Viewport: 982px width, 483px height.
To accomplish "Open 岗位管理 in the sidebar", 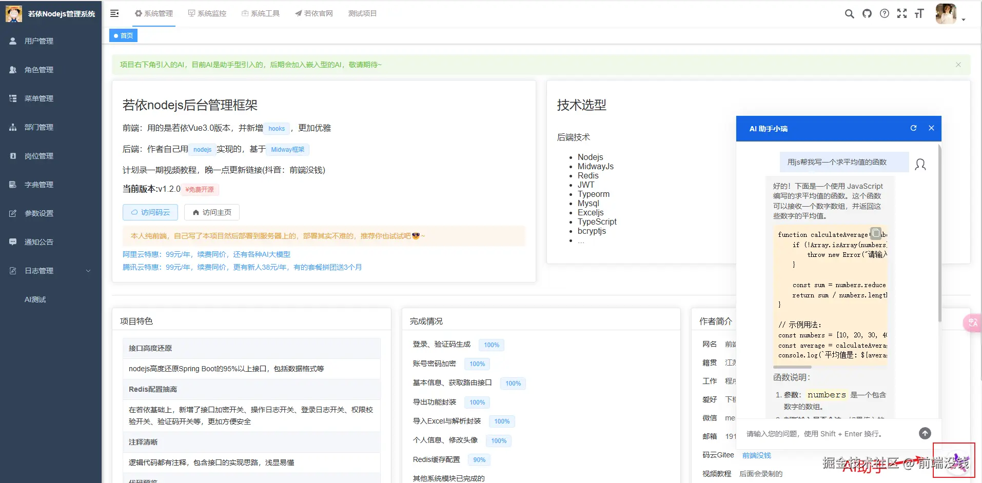I will tap(51, 156).
